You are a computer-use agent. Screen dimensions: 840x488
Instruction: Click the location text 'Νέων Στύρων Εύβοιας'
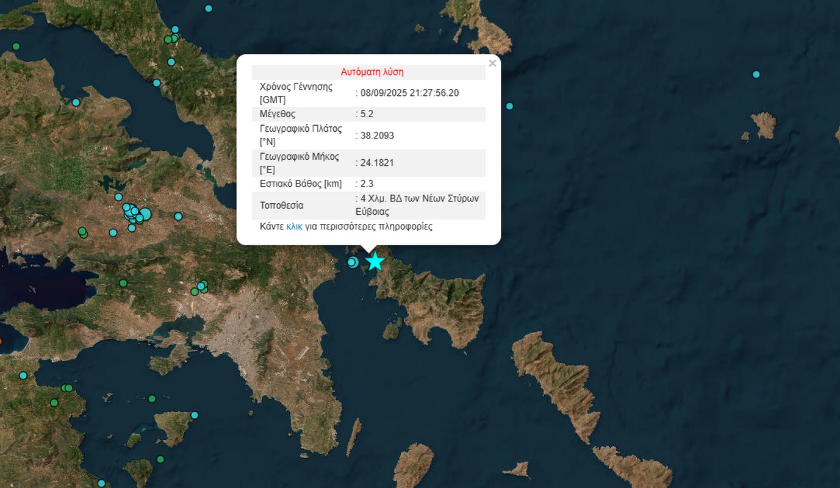417,206
